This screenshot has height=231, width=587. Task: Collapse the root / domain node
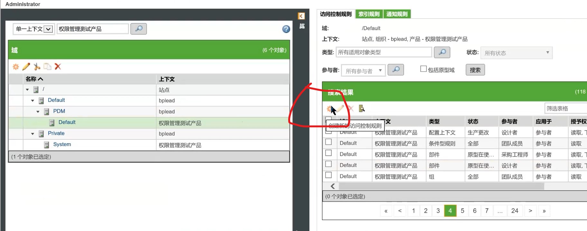[27, 90]
